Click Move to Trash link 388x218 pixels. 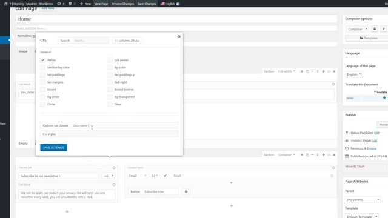click(355, 167)
